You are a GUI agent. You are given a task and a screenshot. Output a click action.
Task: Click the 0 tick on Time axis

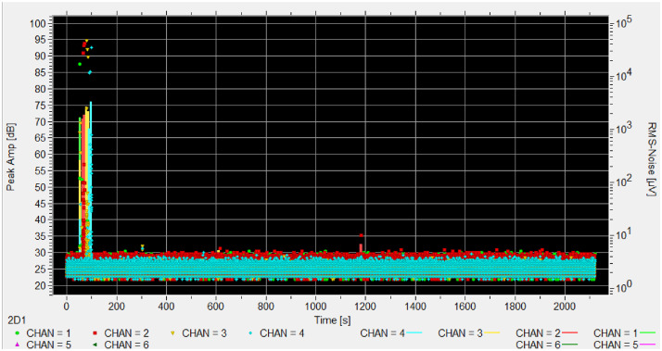(66, 307)
